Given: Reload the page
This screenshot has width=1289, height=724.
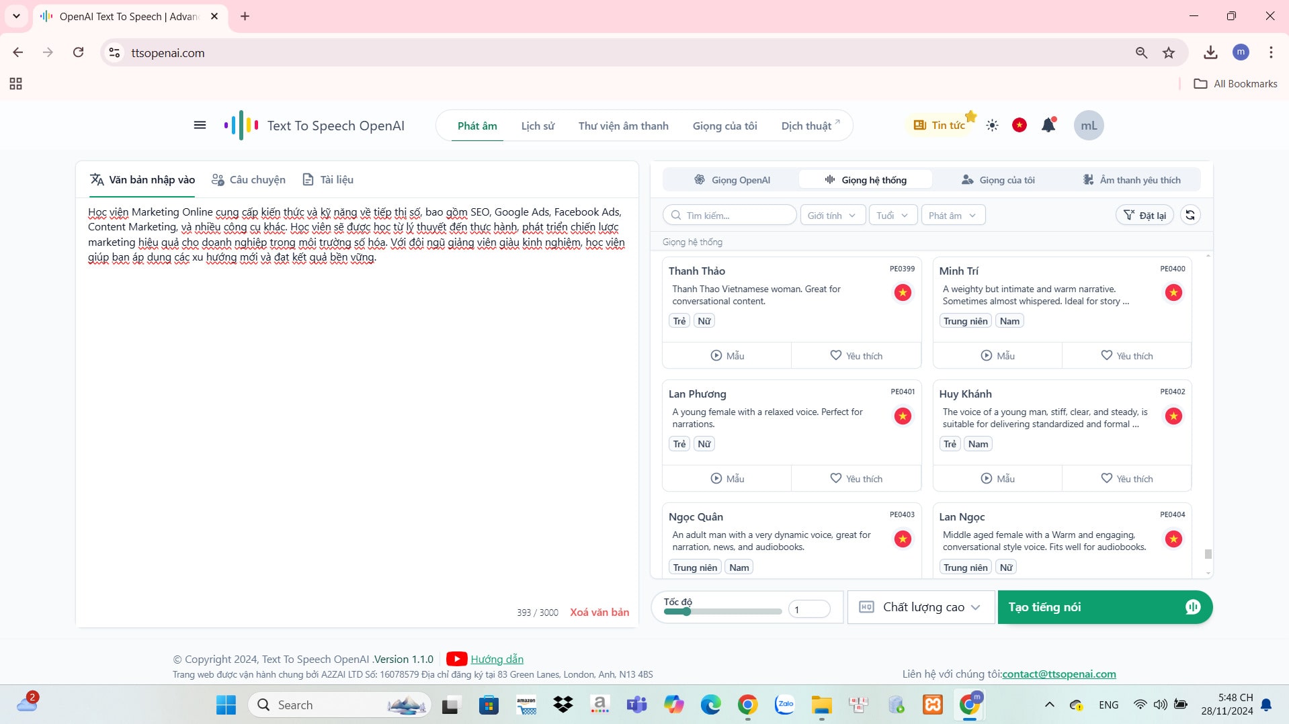Looking at the screenshot, I should click(x=78, y=52).
